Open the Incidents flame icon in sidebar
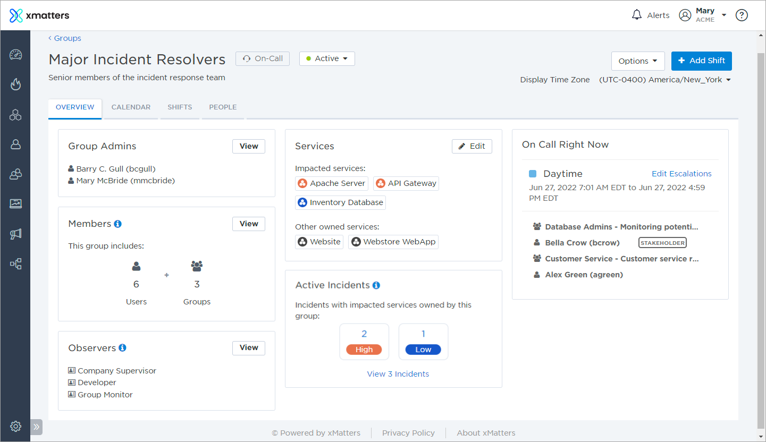This screenshot has width=766, height=442. pos(15,84)
